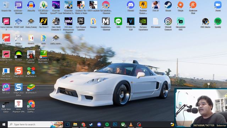Screen dimensions: 227x128
Task: Launch the Zoom desktop shortcut
Action: click(218, 6)
